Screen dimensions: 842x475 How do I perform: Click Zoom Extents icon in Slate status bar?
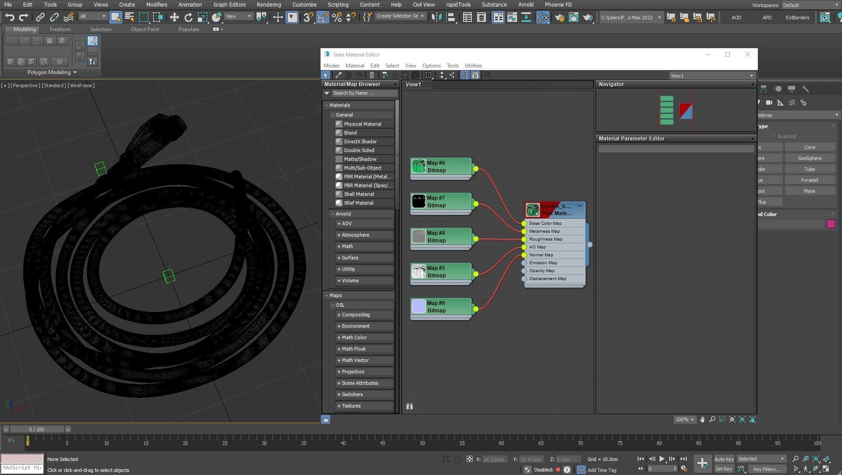click(732, 419)
